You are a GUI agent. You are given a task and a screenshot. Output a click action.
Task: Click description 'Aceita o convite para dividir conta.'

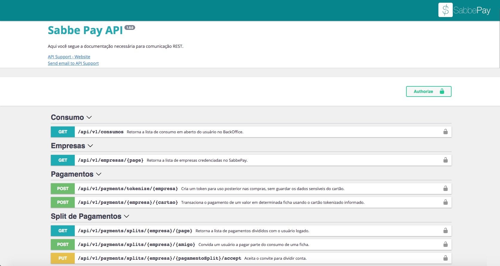275,258
